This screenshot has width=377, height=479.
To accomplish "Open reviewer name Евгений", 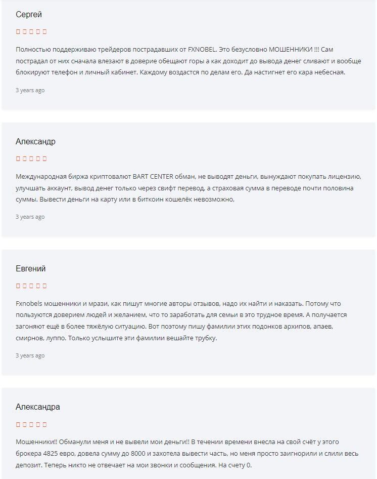I will [x=30, y=268].
